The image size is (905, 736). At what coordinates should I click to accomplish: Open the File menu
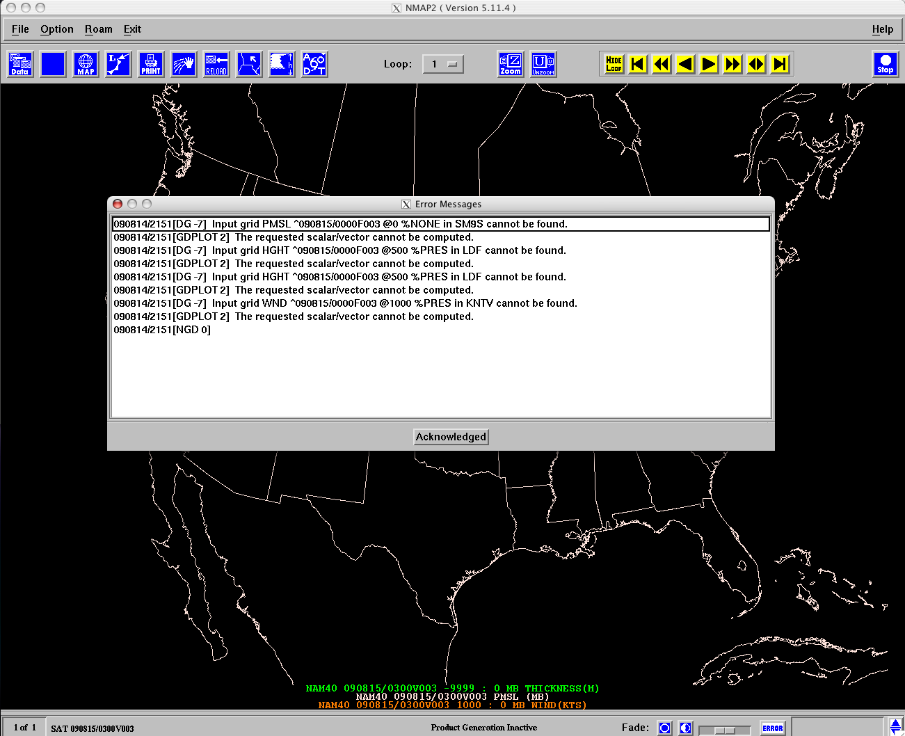20,29
